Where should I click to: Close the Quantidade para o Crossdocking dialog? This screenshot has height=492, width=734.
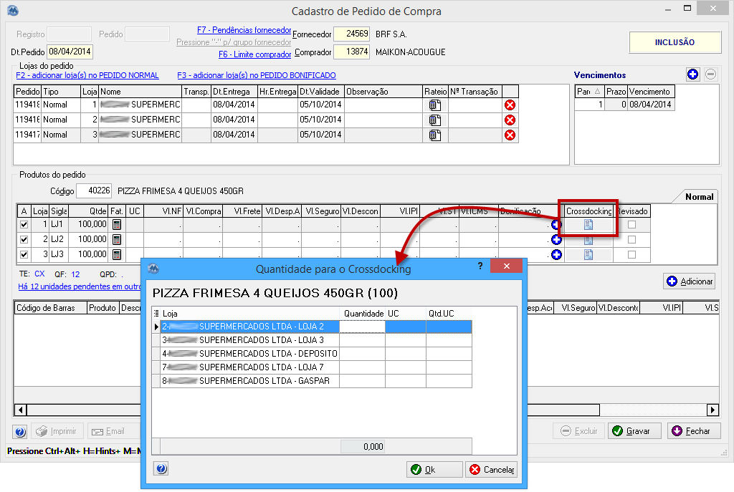[x=506, y=266]
